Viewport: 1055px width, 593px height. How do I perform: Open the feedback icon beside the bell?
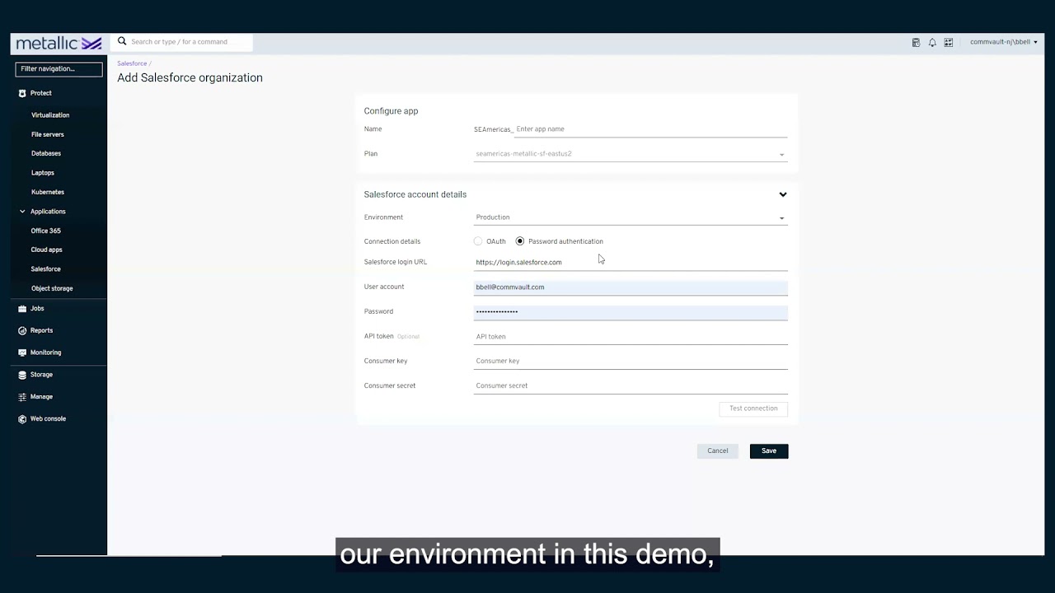click(x=949, y=42)
